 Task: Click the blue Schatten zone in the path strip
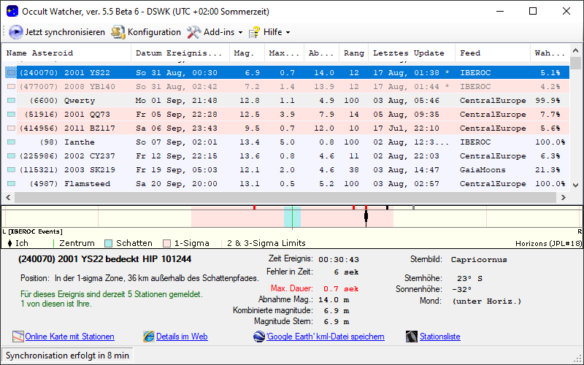292,218
